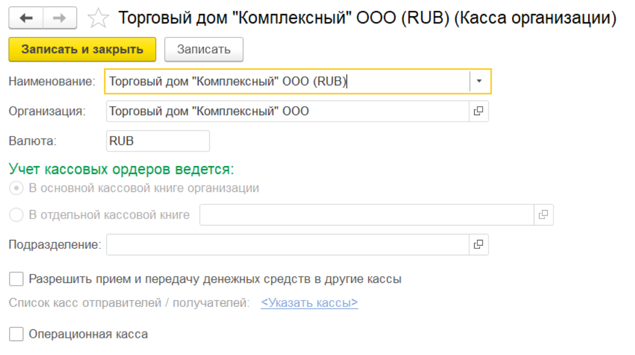Click the 'Записать' button
The width and height of the screenshot is (635, 355).
pyautogui.click(x=204, y=49)
